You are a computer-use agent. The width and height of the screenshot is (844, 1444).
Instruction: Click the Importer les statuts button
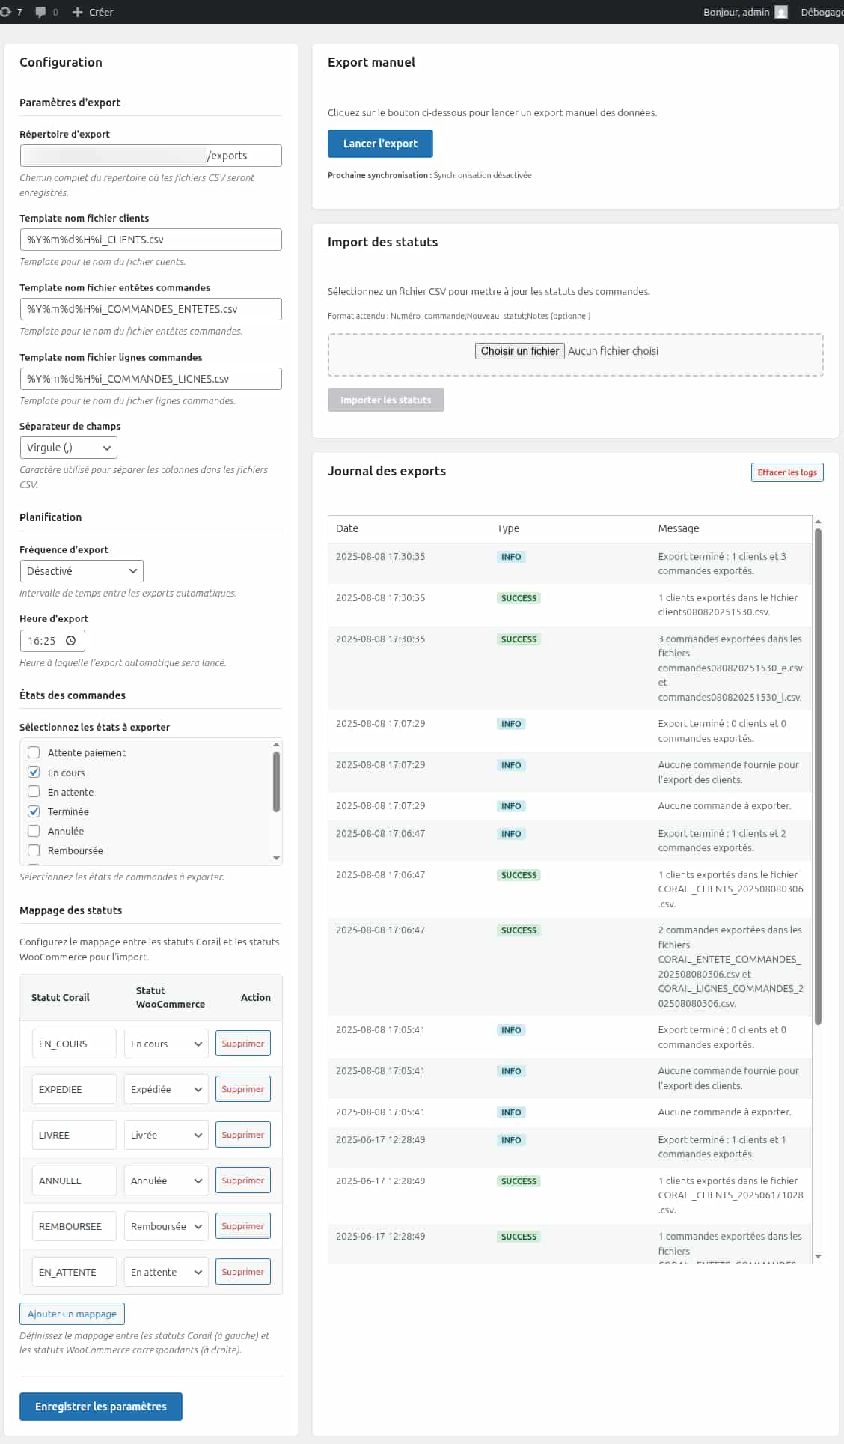(385, 400)
